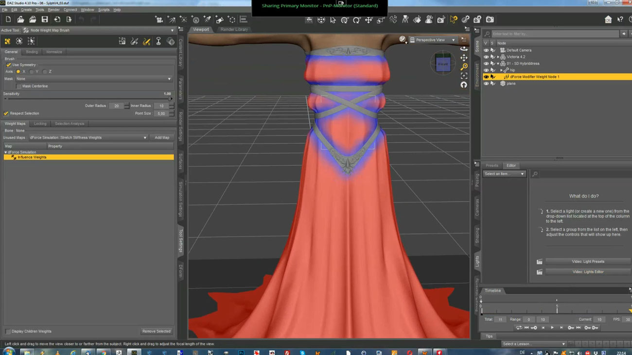Select the Rotate tool in top toolbar
The image size is (632, 355).
[357, 20]
